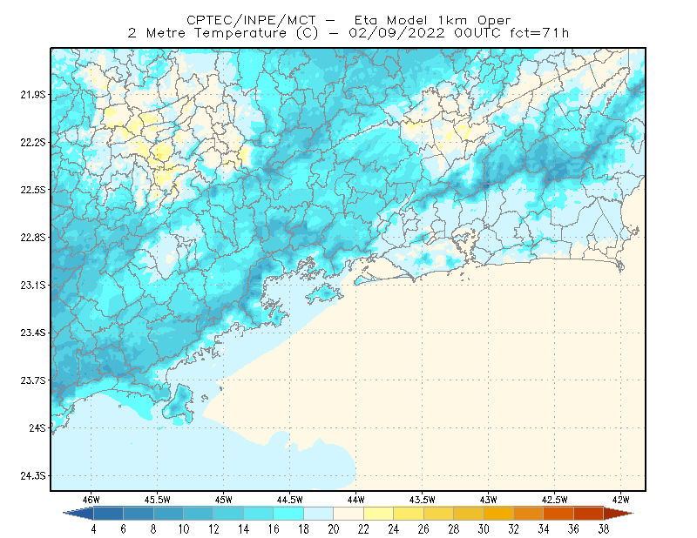This screenshot has width=697, height=538.
Task: Select the 26–28 °C legend color swatch
Action: [x=438, y=514]
